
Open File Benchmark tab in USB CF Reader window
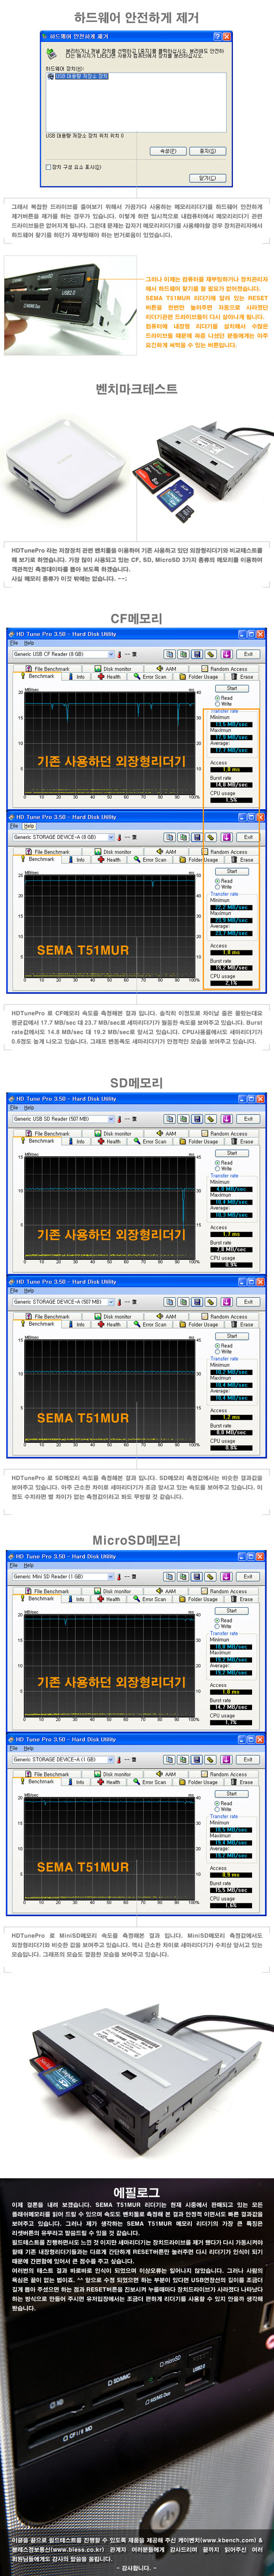[x=49, y=669]
